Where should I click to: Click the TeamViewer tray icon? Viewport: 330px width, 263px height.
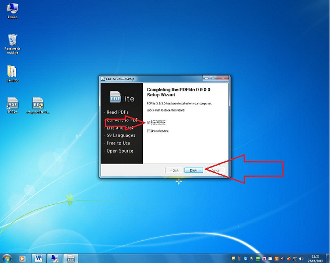245,258
